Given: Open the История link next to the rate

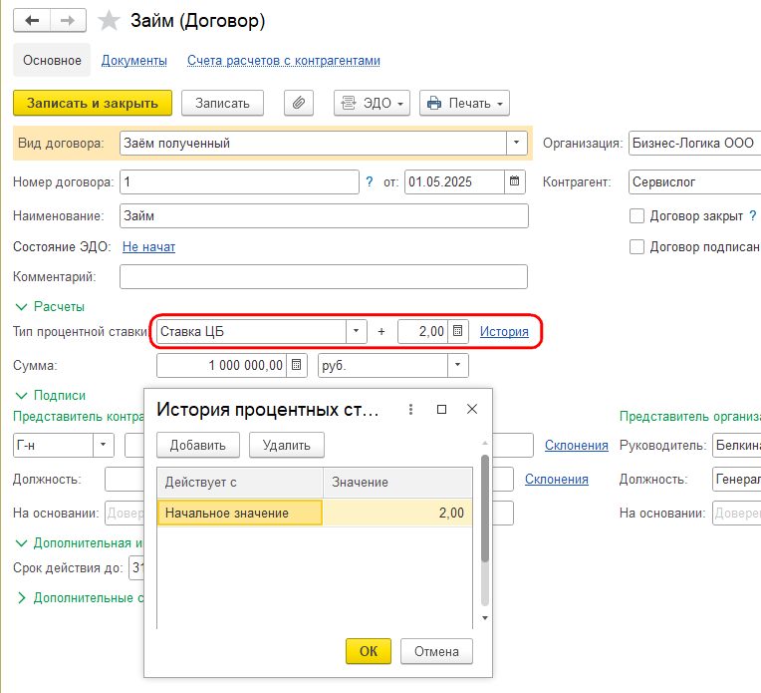Looking at the screenshot, I should pos(504,331).
